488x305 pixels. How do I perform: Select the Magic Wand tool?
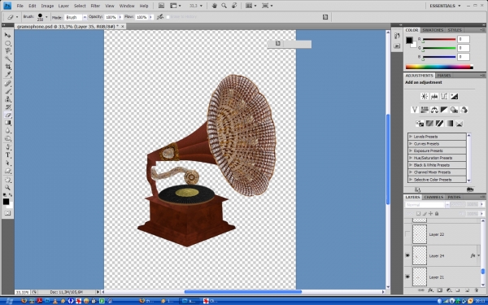[x=7, y=59]
